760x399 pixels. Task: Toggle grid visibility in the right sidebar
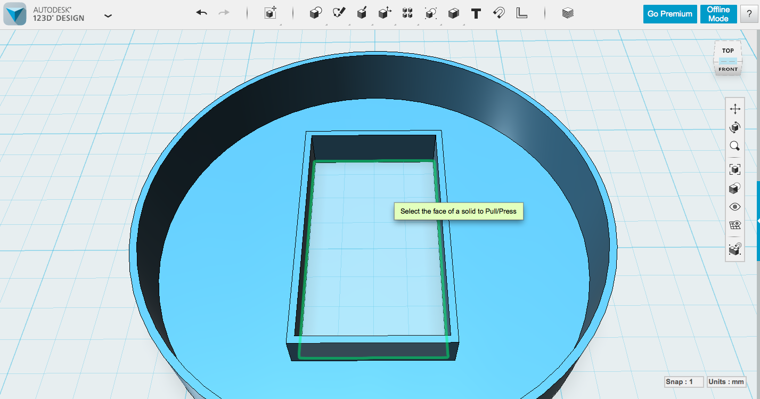click(x=734, y=224)
